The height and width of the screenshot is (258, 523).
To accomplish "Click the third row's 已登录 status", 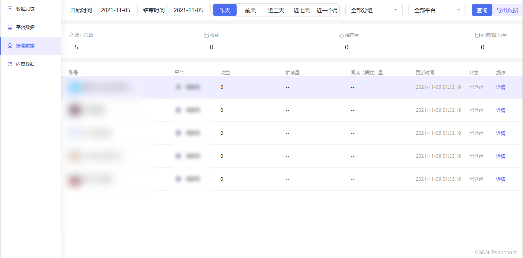I will click(476, 133).
